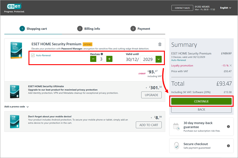The image size is (238, 158).
Task: Open the Valid until year dropdown
Action: click(159, 59)
